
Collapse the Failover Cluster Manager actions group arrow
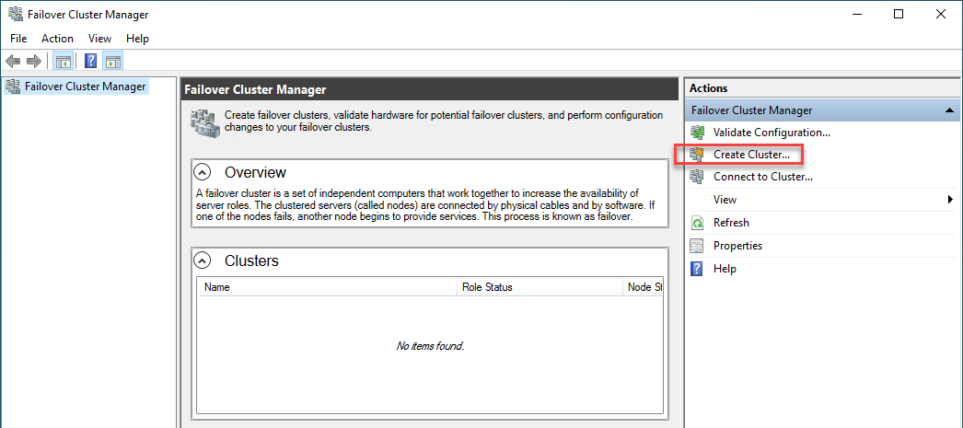(x=949, y=110)
